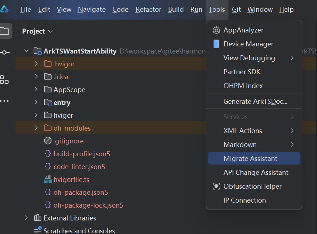
Task: Expand the .hvigor folder
Action: (36, 64)
